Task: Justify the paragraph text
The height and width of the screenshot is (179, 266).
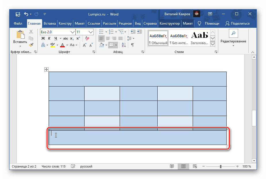Action: (x=120, y=39)
